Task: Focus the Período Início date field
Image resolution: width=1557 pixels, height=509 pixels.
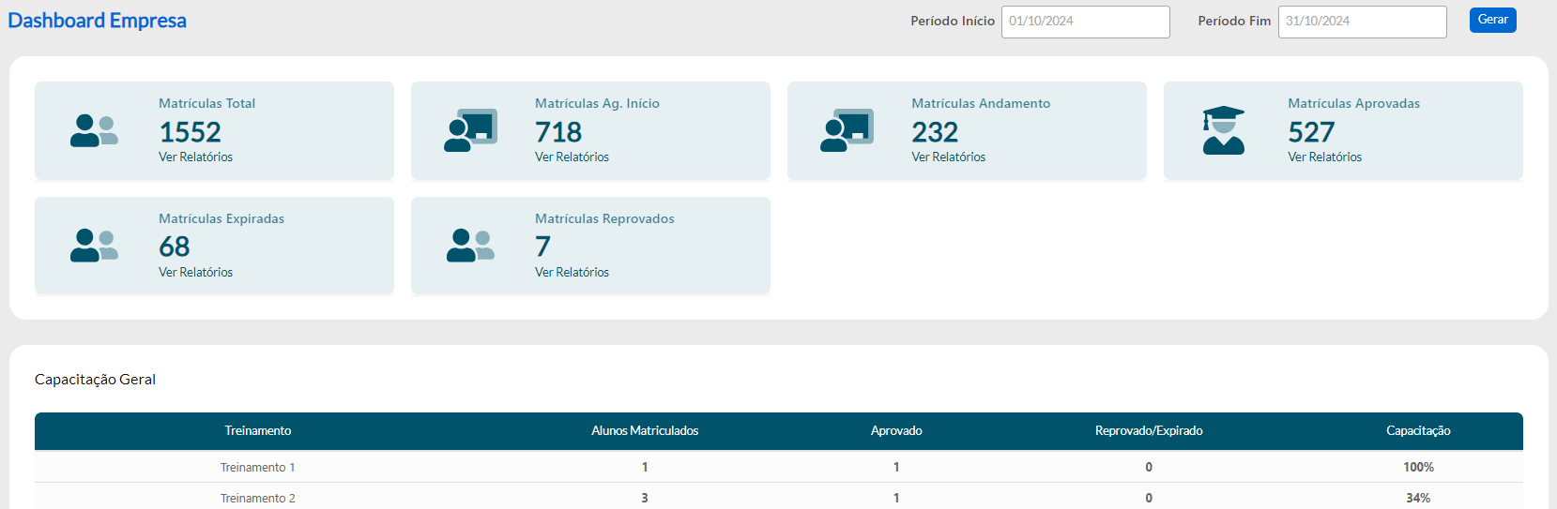Action: pos(1085,22)
